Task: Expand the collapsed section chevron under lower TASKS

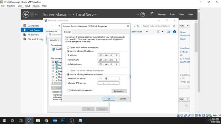Action: pos(186,106)
